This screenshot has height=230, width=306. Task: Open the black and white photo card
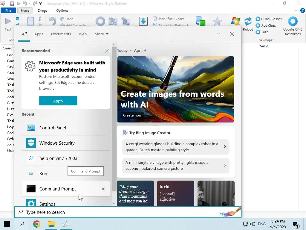216,193
